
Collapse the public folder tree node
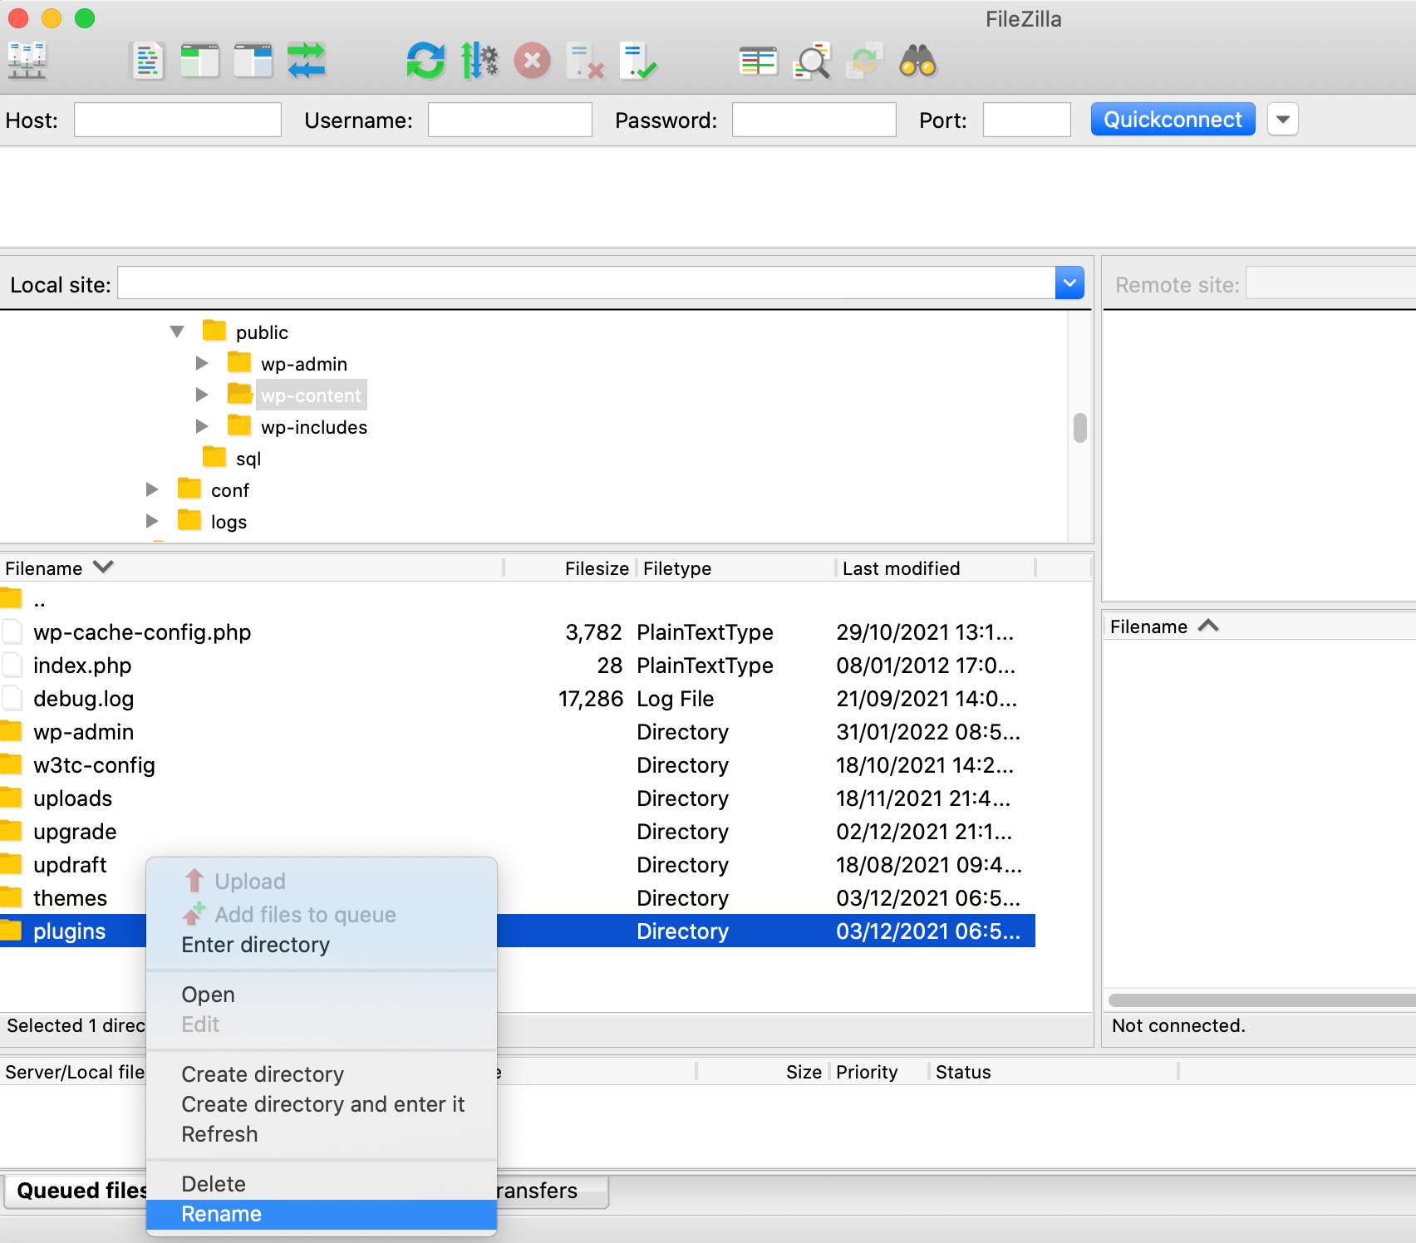(x=177, y=332)
